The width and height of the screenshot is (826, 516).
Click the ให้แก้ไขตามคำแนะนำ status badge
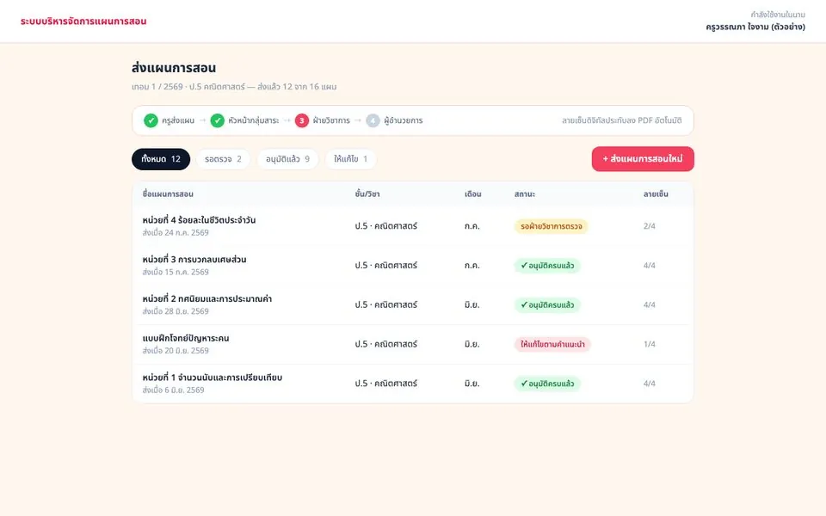552,344
